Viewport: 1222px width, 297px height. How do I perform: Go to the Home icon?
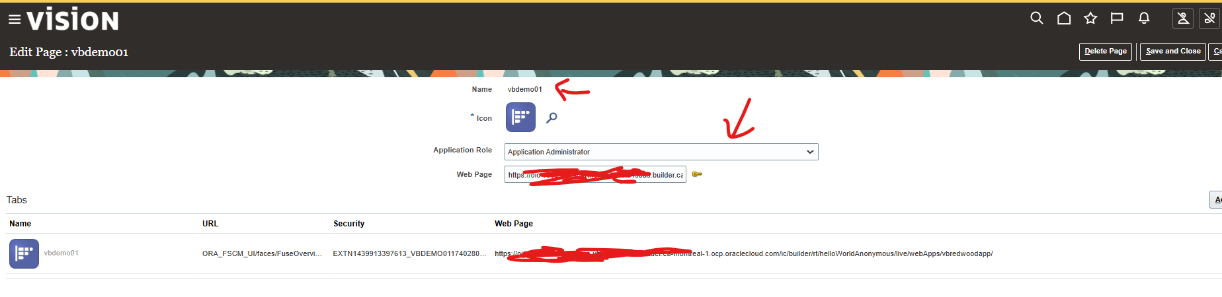pos(1064,18)
